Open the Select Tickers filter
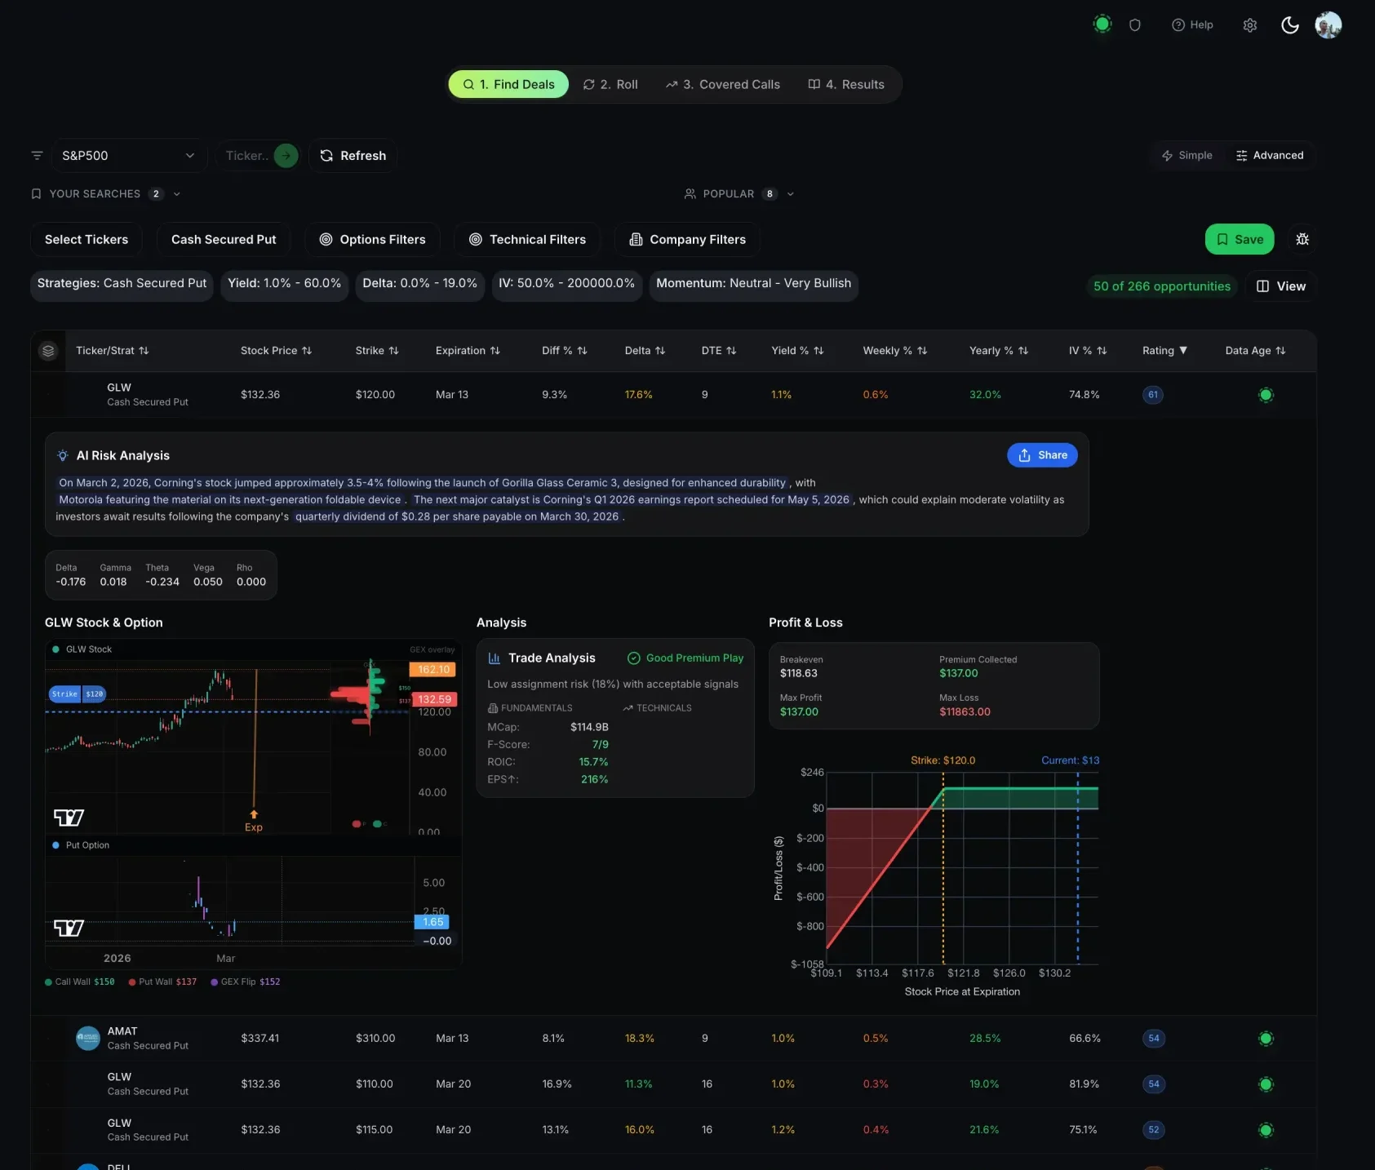Screen dimensions: 1375x1170 (86, 239)
